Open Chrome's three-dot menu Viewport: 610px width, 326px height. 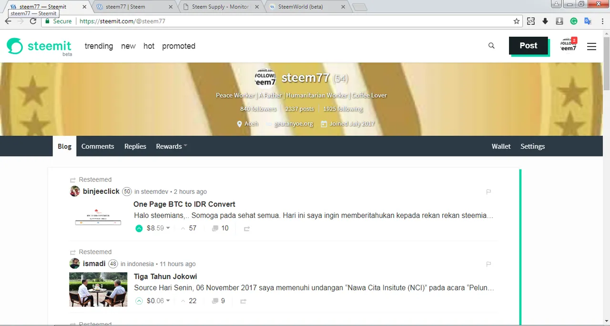[602, 21]
